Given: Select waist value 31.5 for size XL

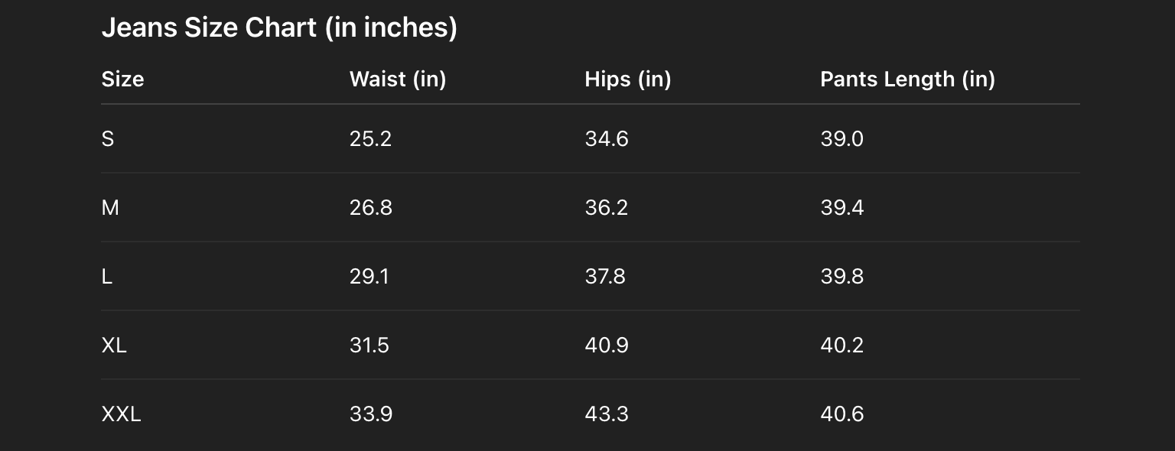Looking at the screenshot, I should (x=369, y=346).
